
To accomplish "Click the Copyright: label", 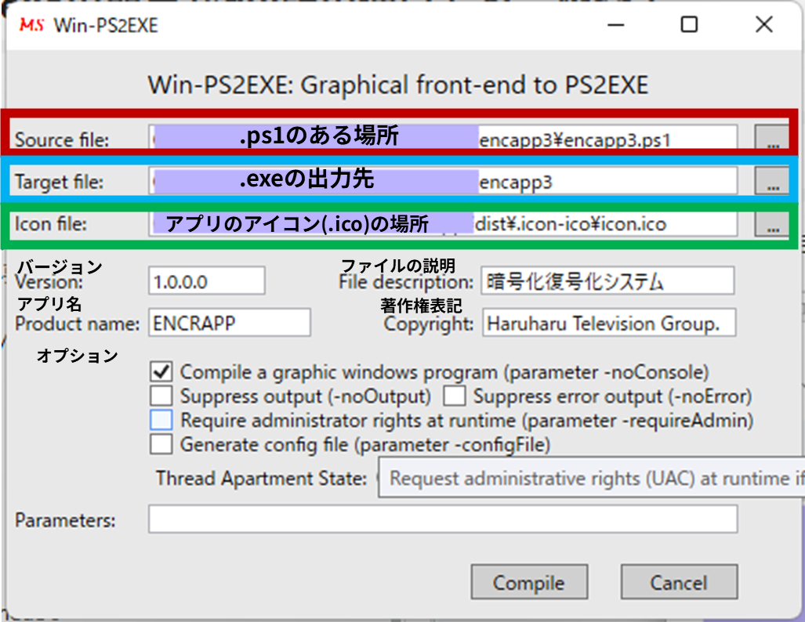I will tap(429, 324).
